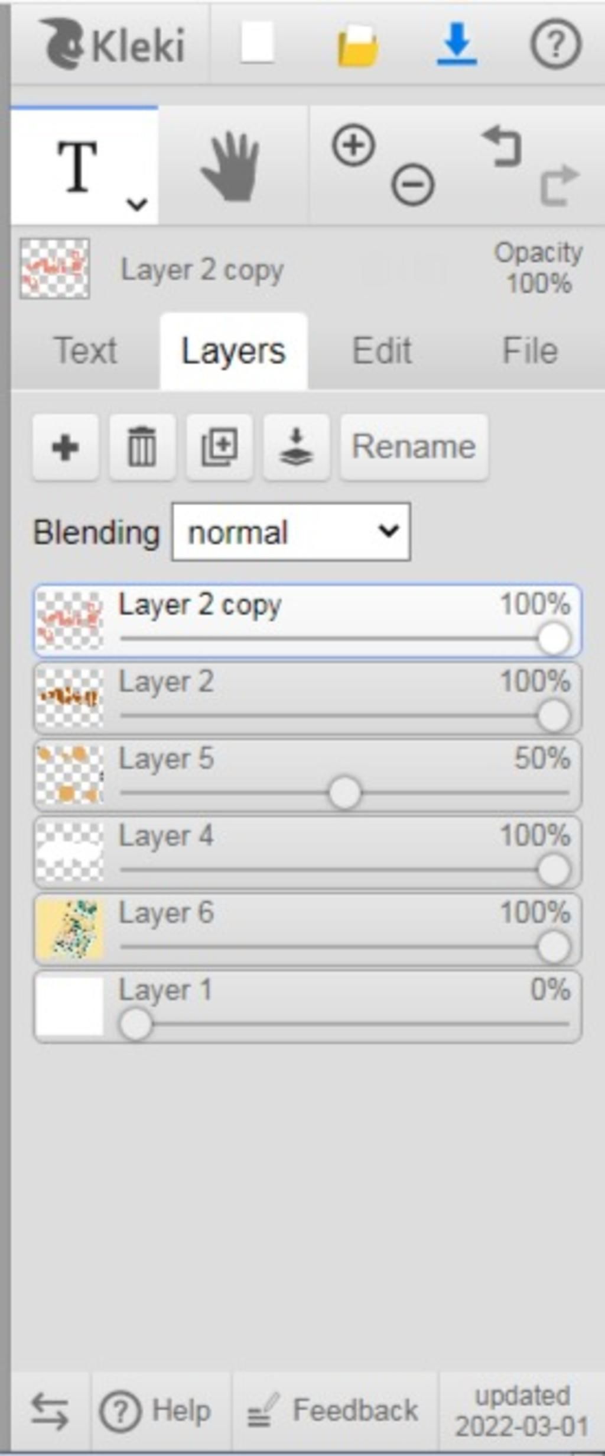Screen dimensions: 605x1456
Task: Open the Import Image folder icon
Action: (357, 45)
